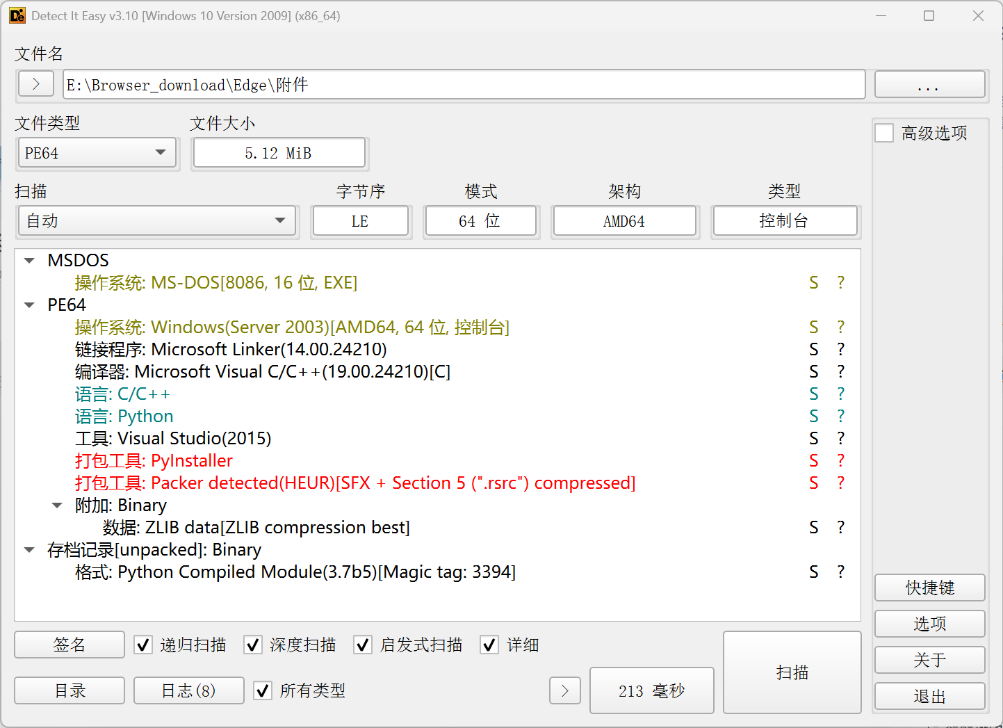This screenshot has width=1003, height=728.
Task: Click the ? button on the Visual Studio(2015) row
Action: 841,439
